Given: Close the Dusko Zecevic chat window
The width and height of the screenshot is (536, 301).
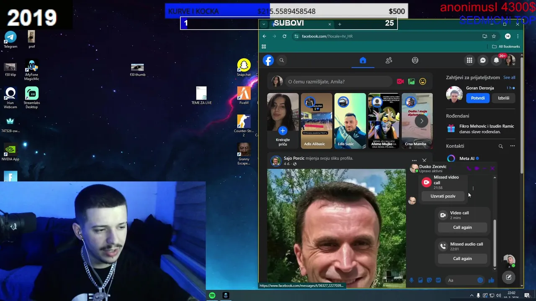Looking at the screenshot, I should point(492,168).
